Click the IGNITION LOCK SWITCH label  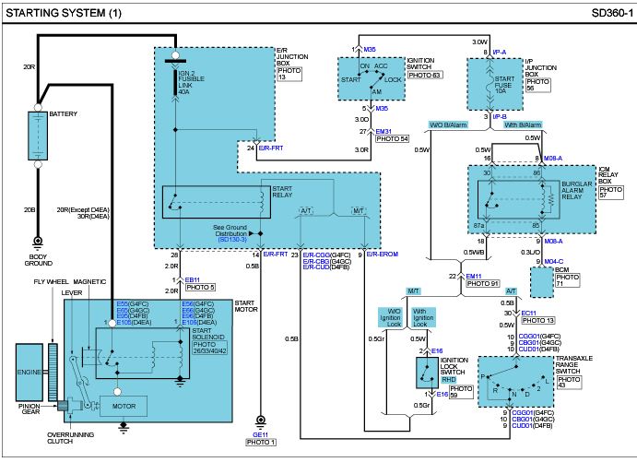[454, 366]
